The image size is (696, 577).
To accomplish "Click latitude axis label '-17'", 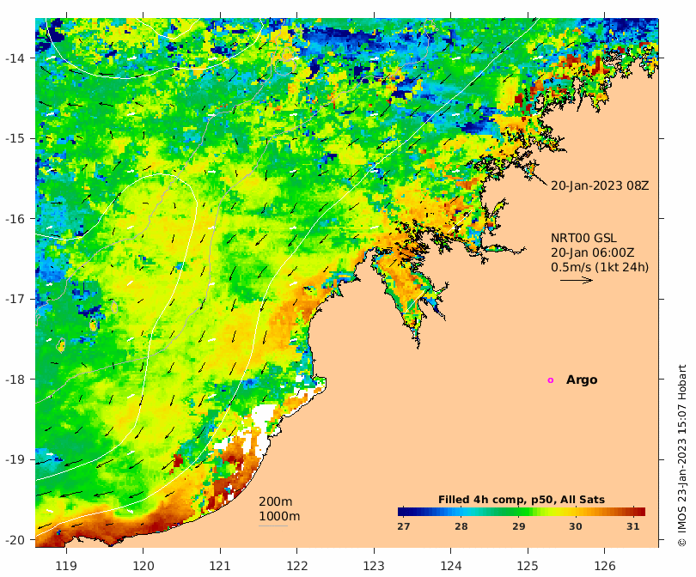I will [15, 299].
